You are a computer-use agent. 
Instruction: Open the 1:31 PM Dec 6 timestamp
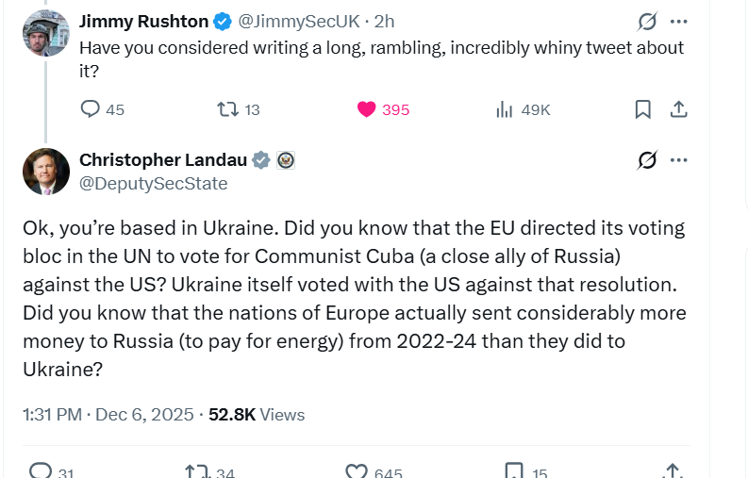[x=108, y=415]
